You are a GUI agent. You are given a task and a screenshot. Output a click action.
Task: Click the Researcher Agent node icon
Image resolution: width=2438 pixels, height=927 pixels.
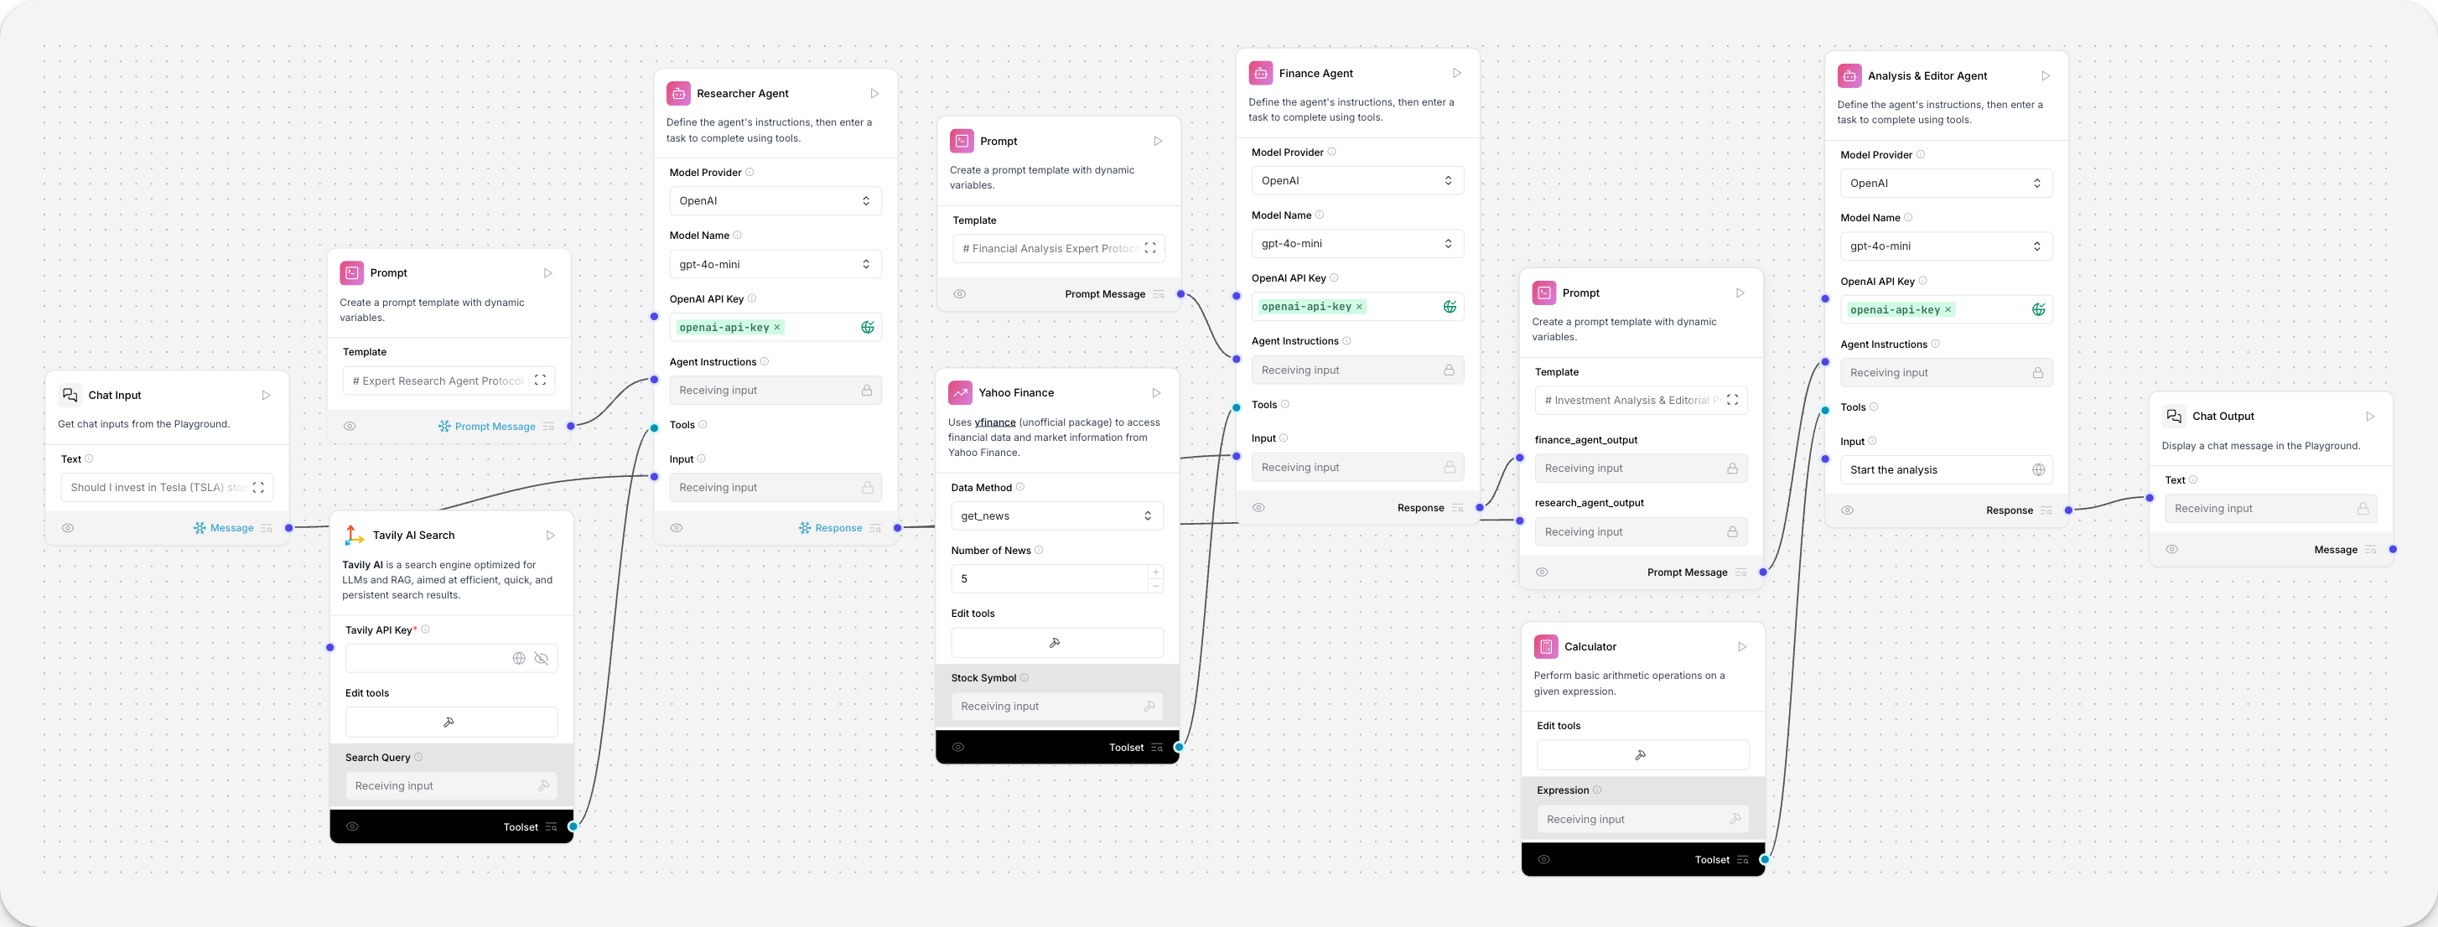(678, 93)
